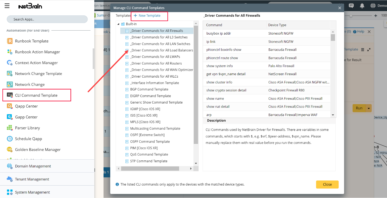Click the hamburger menu icon
Image resolution: width=387 pixels, height=198 pixels.
7,5
